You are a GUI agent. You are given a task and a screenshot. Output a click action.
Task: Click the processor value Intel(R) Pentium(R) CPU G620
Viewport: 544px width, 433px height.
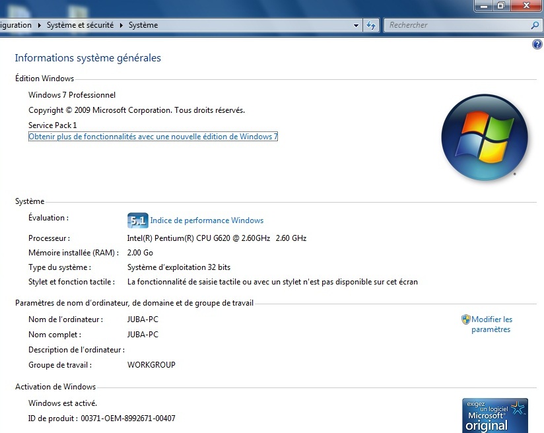[217, 238]
